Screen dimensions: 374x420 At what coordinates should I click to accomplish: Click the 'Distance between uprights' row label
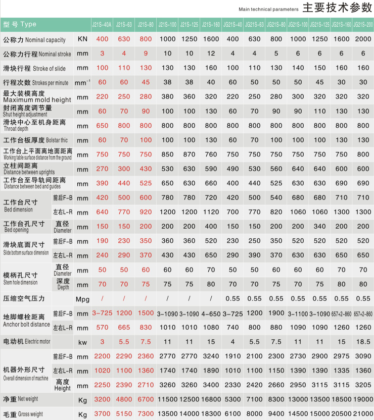click(29, 169)
